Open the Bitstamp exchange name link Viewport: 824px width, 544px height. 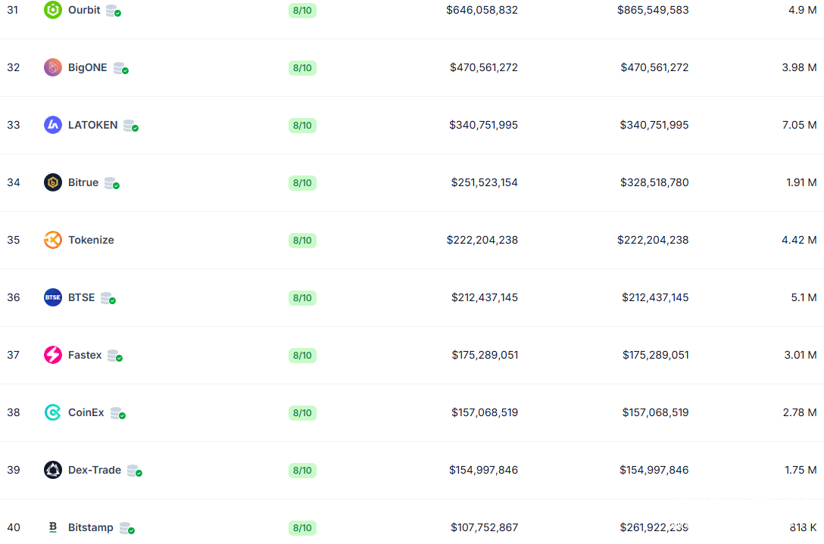point(90,527)
